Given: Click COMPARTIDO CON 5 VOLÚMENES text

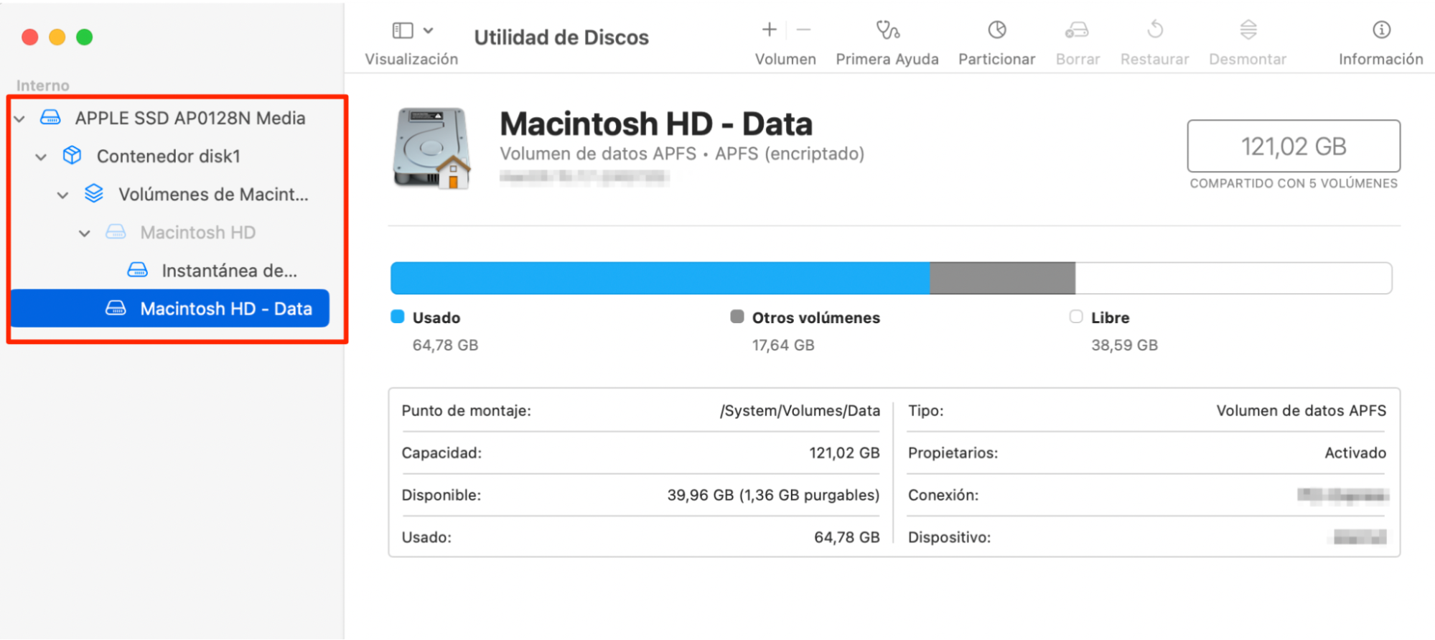Looking at the screenshot, I should tap(1294, 183).
